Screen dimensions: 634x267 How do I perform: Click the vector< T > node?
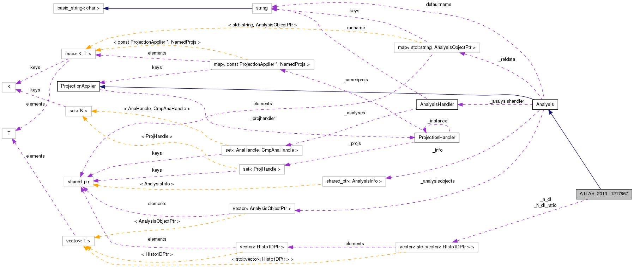click(x=78, y=241)
